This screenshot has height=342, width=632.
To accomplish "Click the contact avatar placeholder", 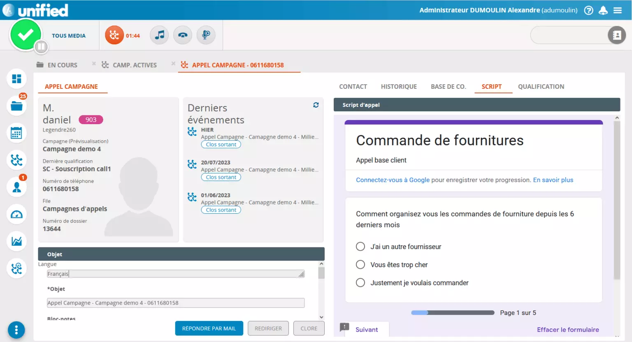I will click(x=138, y=196).
